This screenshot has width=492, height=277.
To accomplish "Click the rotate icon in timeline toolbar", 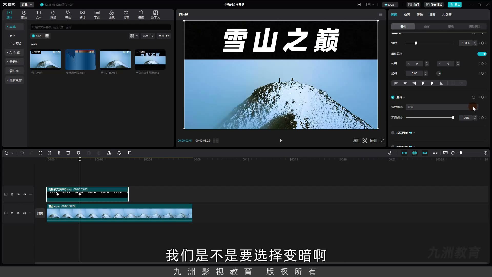I will pyautogui.click(x=119, y=153).
